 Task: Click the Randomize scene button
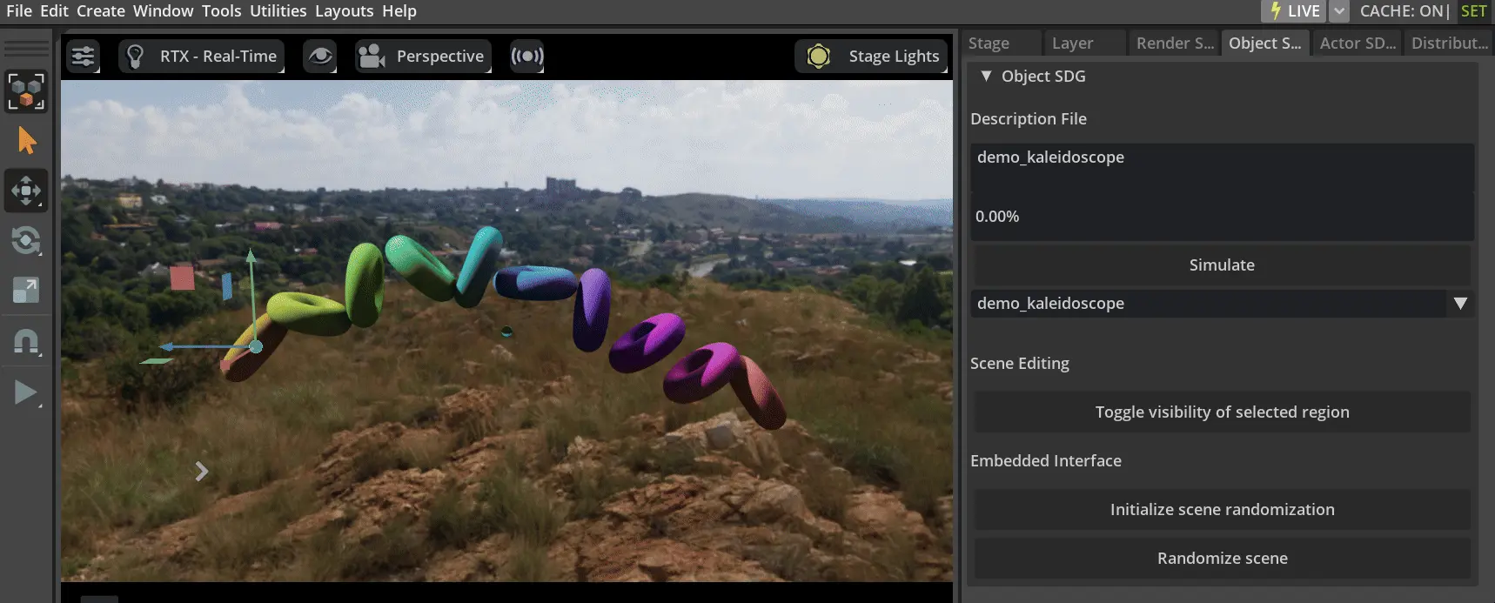[1222, 559]
